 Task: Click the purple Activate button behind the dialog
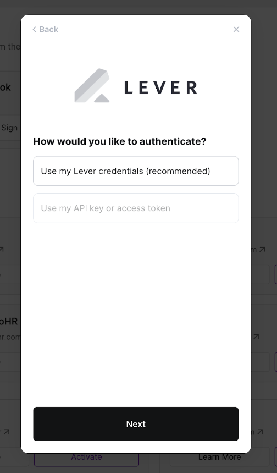click(86, 457)
